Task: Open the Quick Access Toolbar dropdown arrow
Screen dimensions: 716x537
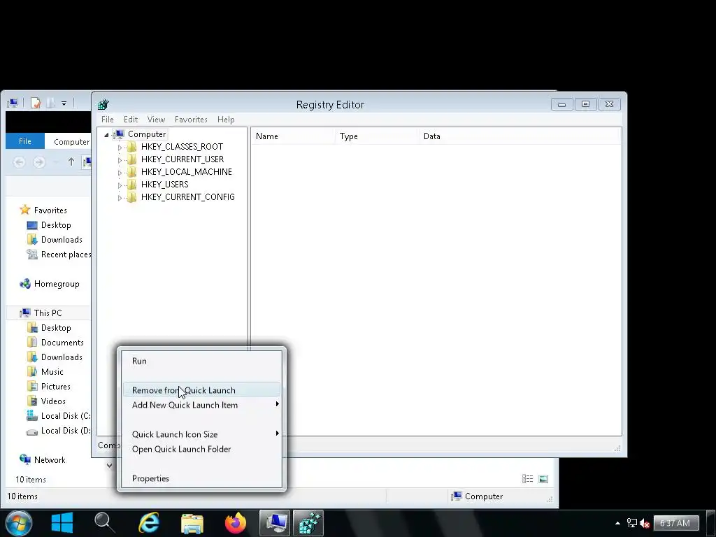Action: (x=64, y=103)
